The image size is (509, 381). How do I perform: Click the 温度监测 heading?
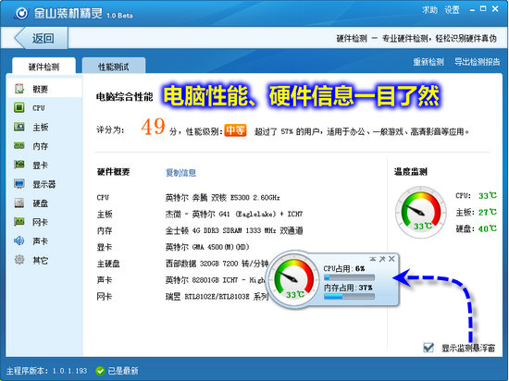411,171
